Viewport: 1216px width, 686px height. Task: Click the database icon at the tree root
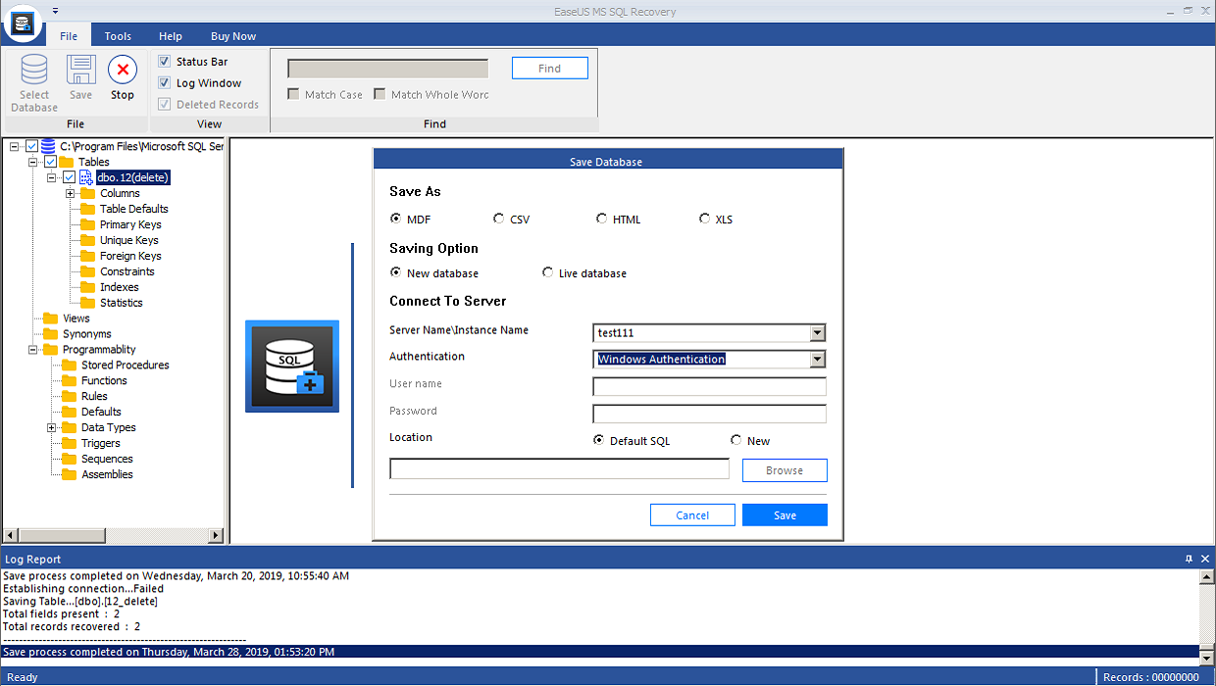coord(48,146)
